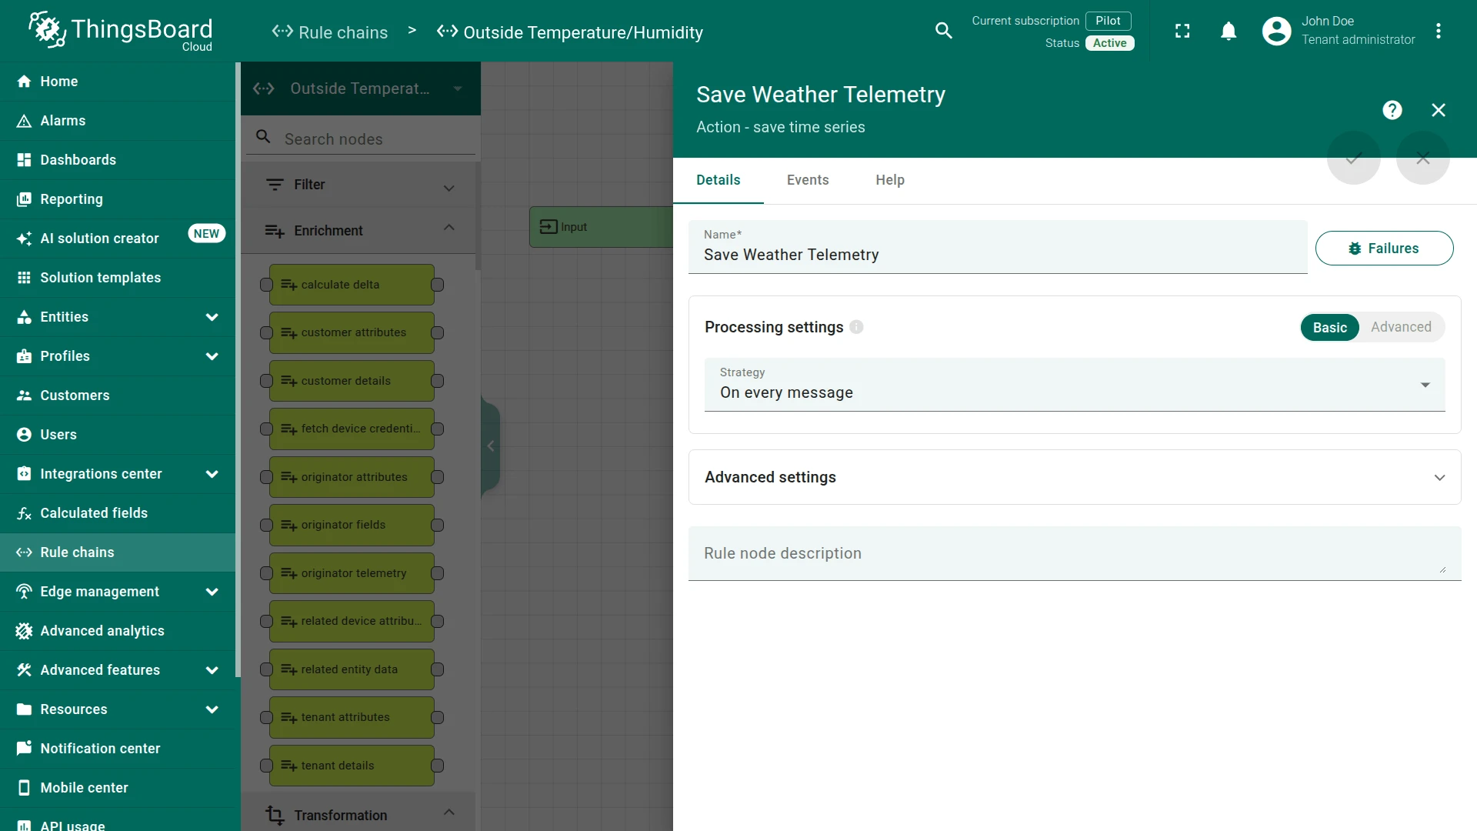This screenshot has height=831, width=1477.
Task: Expand the Filter node group
Action: (x=358, y=185)
